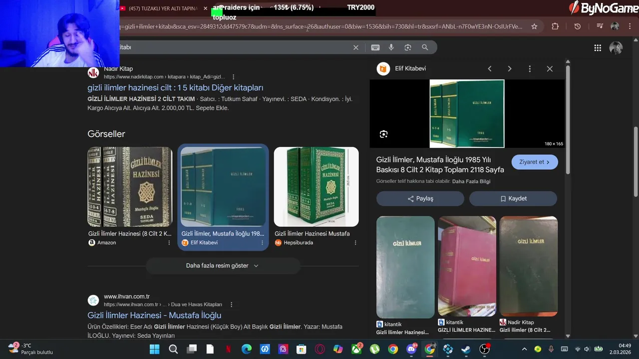The height and width of the screenshot is (359, 639).
Task: Open the Hepsiburada book image thumbnail
Action: [316, 186]
